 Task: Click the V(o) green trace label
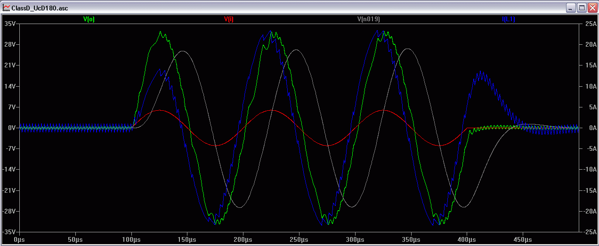(x=89, y=19)
